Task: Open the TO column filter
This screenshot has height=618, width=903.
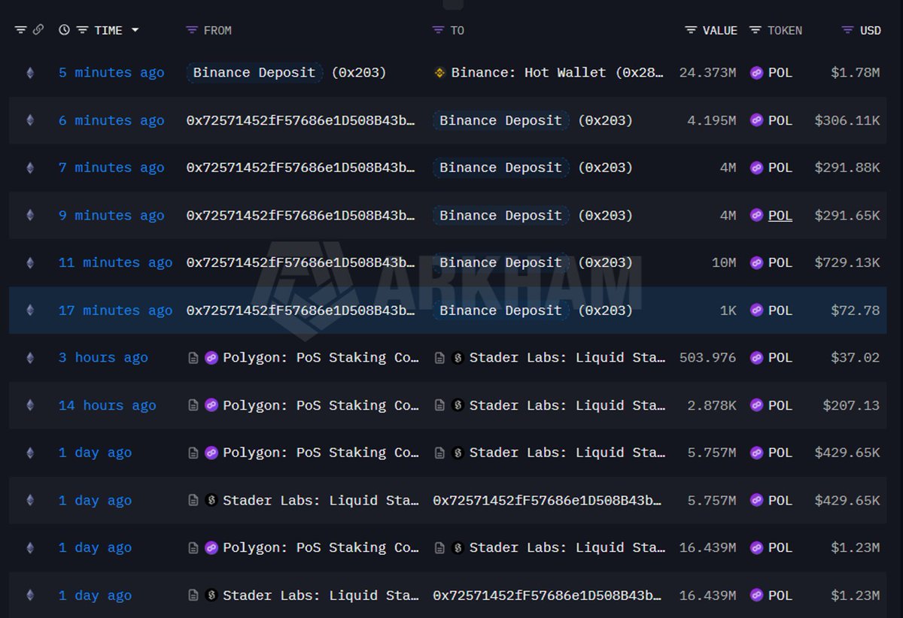Action: (x=438, y=30)
